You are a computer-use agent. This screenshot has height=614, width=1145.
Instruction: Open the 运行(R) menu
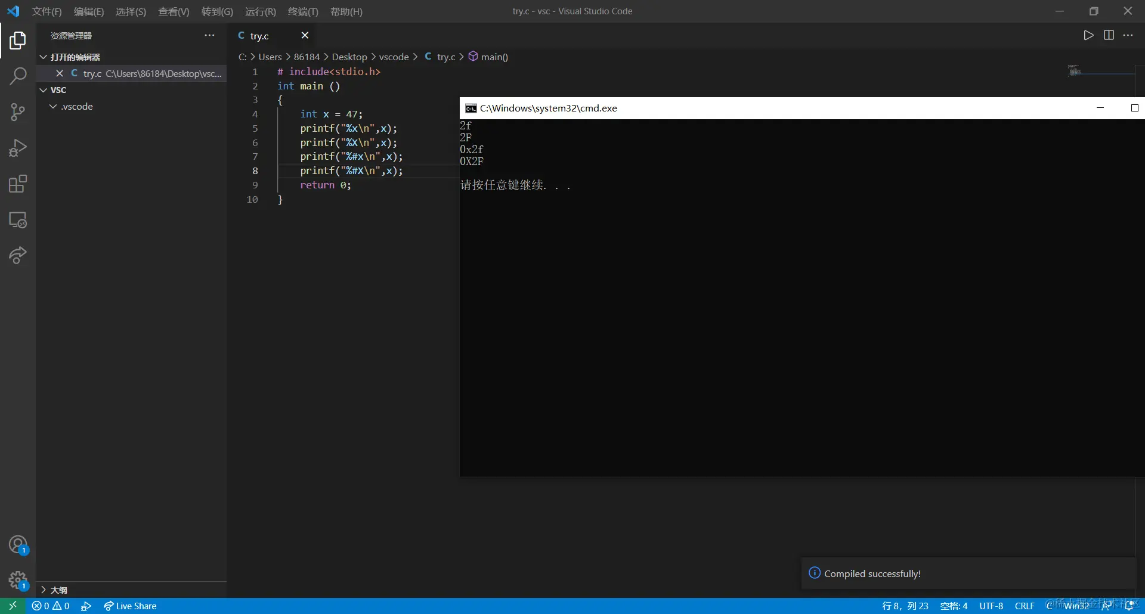pos(261,11)
